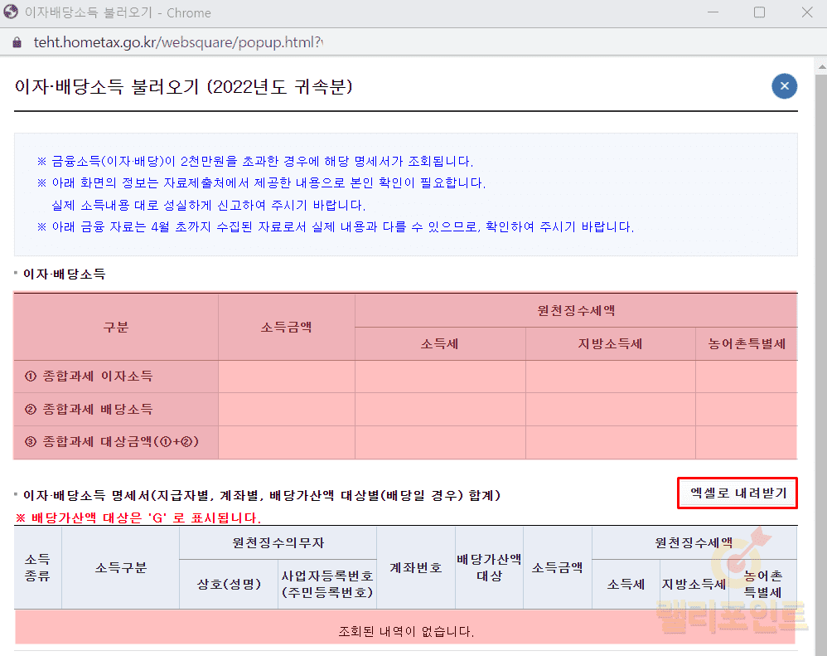827x656 pixels.
Task: Click the 소득종류 column header
Action: 37,567
